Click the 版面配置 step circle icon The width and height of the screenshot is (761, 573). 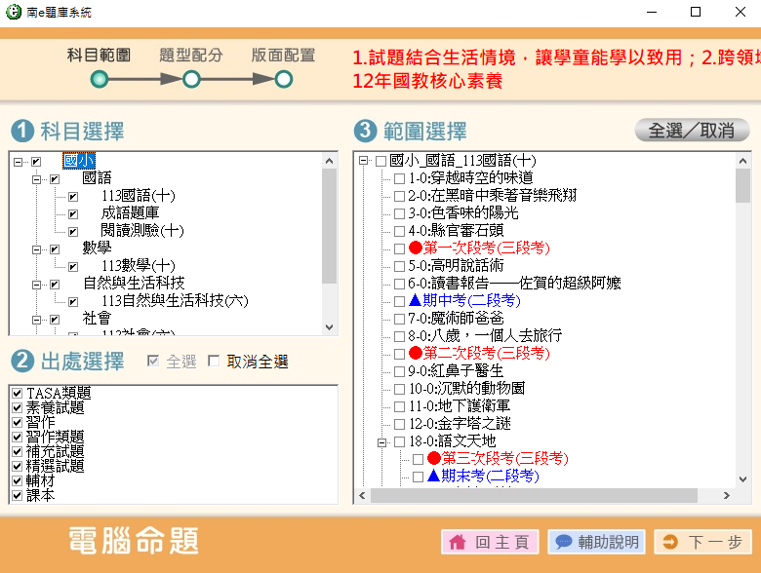coord(283,79)
